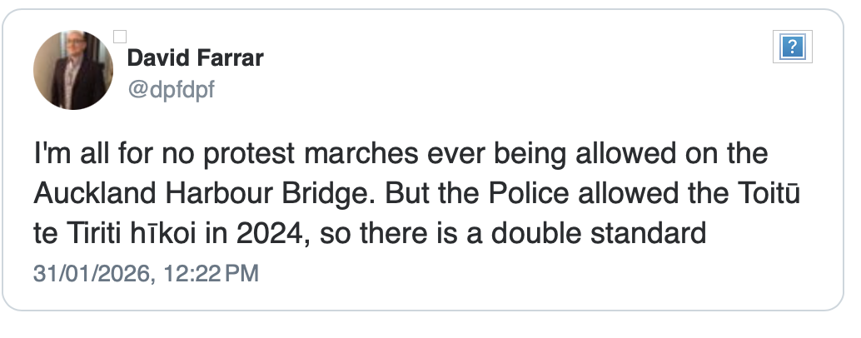Open the David Farrar display name link
Viewport: 861px width, 338px height.
[x=196, y=59]
